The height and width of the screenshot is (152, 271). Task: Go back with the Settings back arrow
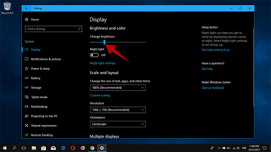[x=26, y=8]
